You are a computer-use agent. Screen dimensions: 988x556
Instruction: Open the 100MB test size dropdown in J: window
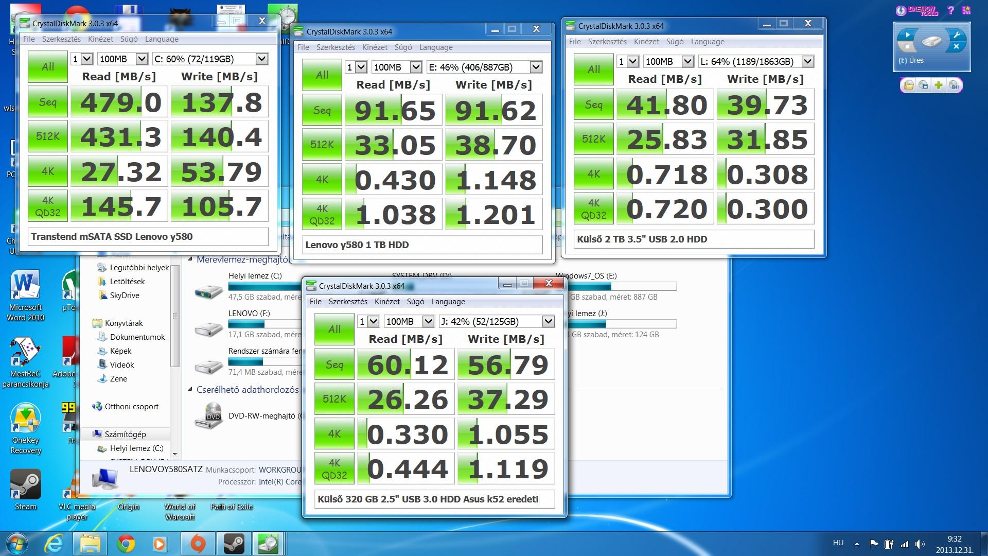(409, 322)
